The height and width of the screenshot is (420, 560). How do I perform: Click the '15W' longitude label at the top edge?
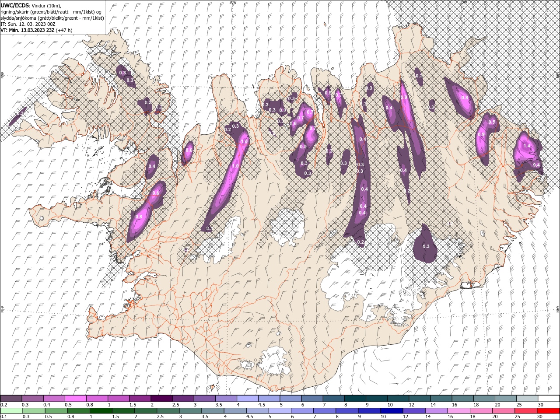463,2
